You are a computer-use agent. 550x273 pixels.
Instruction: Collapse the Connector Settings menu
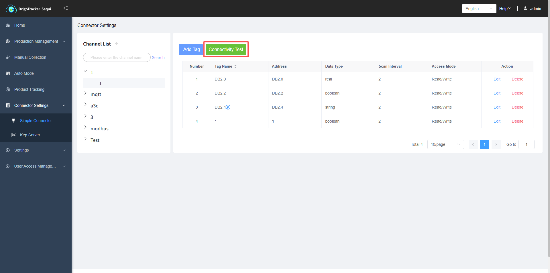tap(64, 105)
